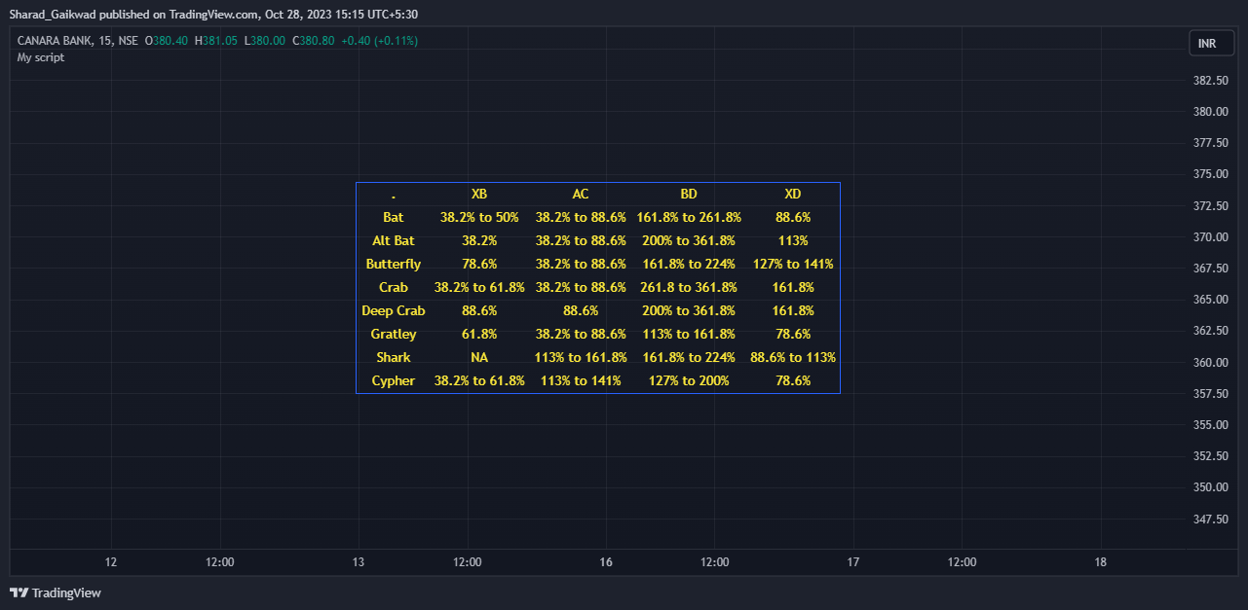1248x610 pixels.
Task: Click the Gratley pattern row label
Action: [394, 334]
